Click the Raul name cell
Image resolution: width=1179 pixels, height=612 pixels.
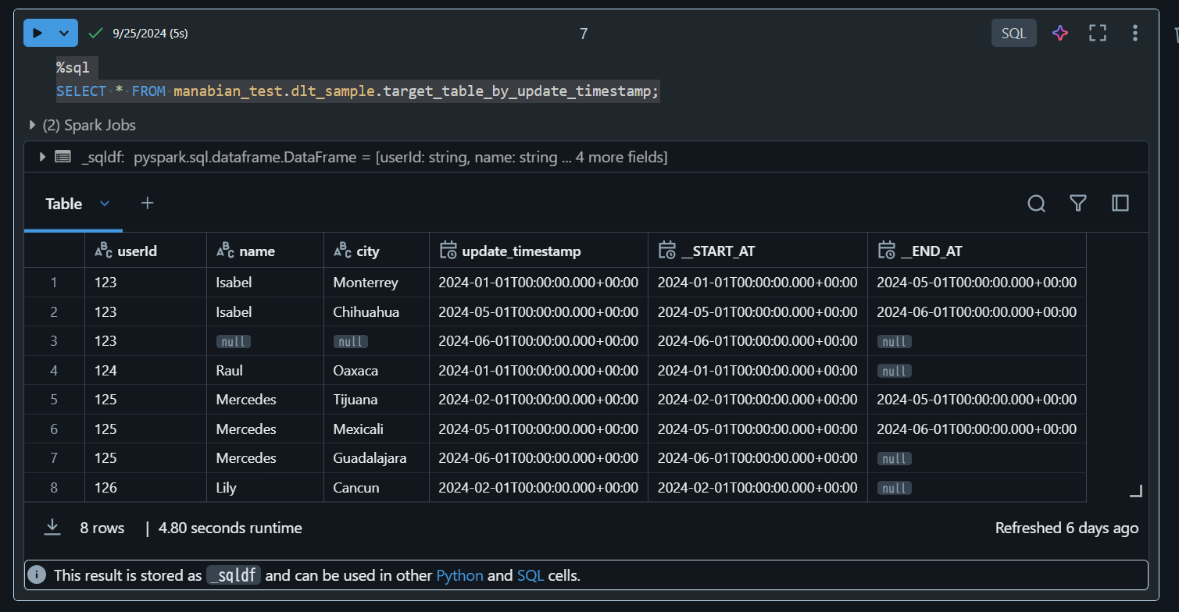265,370
